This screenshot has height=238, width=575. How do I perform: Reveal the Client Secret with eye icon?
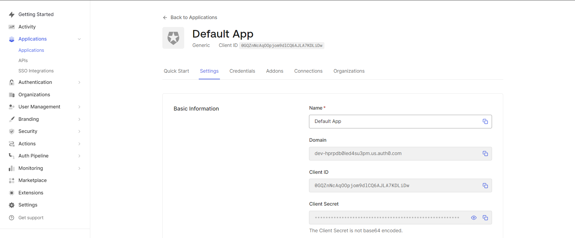tap(474, 218)
